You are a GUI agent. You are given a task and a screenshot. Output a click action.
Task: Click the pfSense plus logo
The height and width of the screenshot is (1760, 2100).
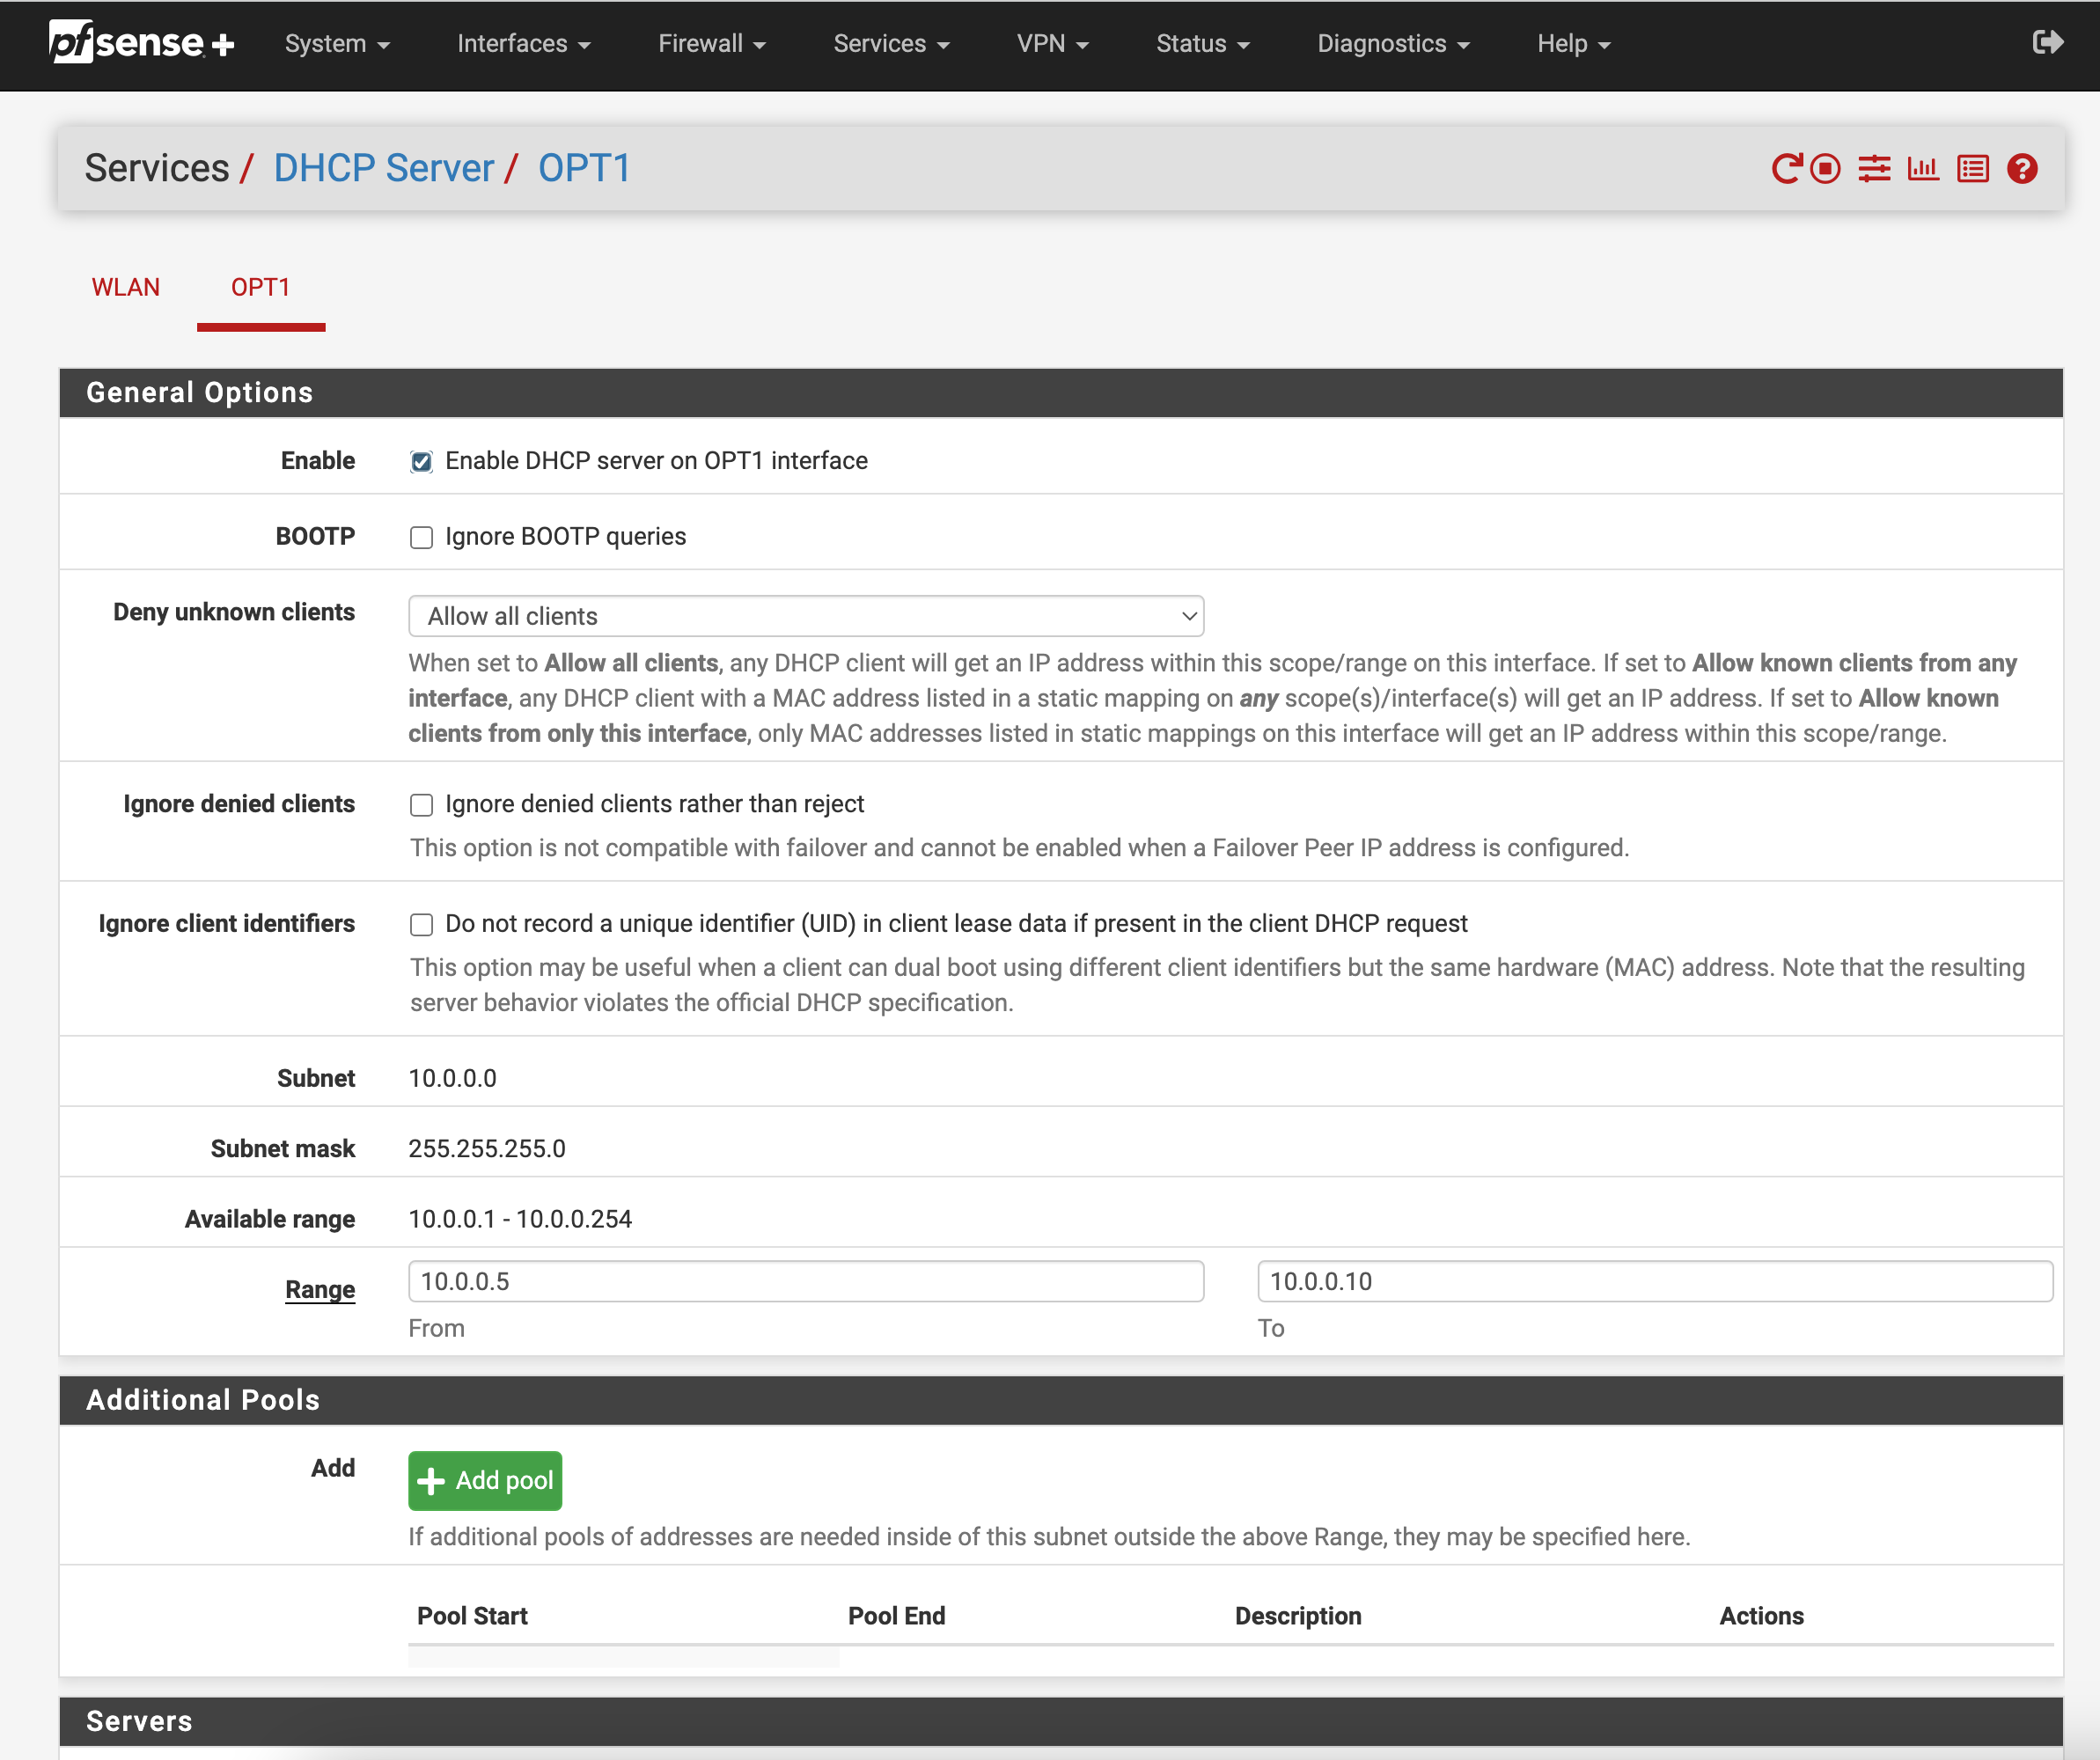coord(142,42)
